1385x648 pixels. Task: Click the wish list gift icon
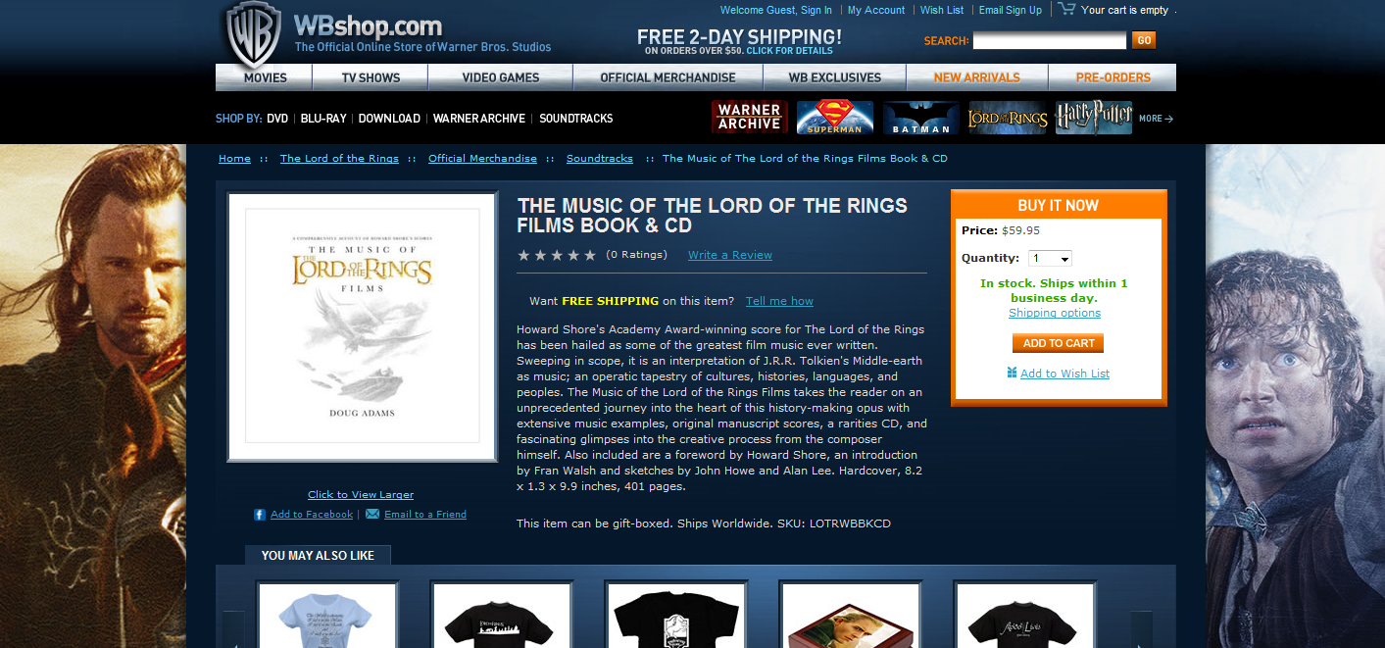[1012, 373]
